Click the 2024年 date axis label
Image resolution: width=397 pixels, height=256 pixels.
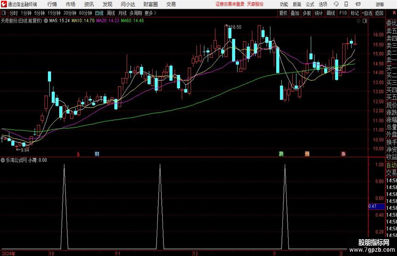tap(8, 253)
